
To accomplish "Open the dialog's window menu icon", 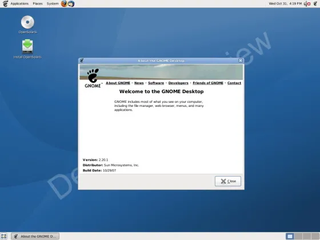I will coord(82,61).
